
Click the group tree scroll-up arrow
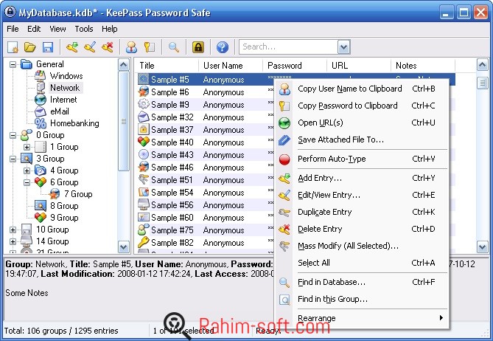124,64
